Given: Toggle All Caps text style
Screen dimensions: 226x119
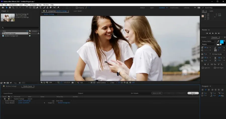Looking at the screenshot, I should [x=212, y=65].
